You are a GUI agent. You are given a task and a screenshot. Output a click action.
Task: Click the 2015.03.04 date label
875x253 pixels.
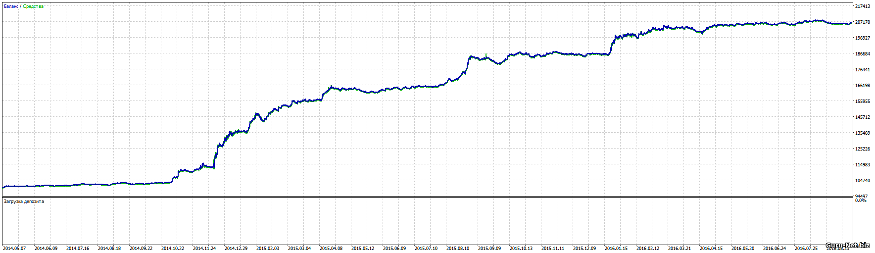click(x=299, y=249)
